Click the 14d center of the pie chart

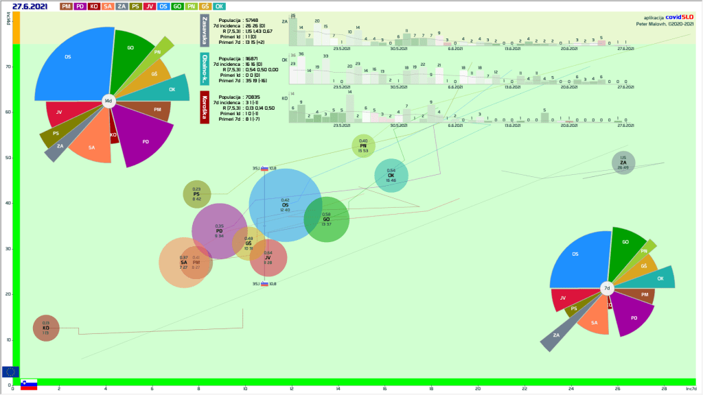(108, 101)
